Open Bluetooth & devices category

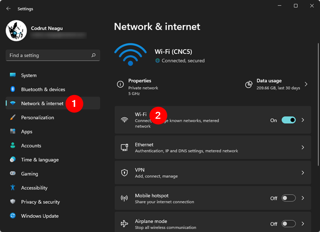(x=53, y=89)
